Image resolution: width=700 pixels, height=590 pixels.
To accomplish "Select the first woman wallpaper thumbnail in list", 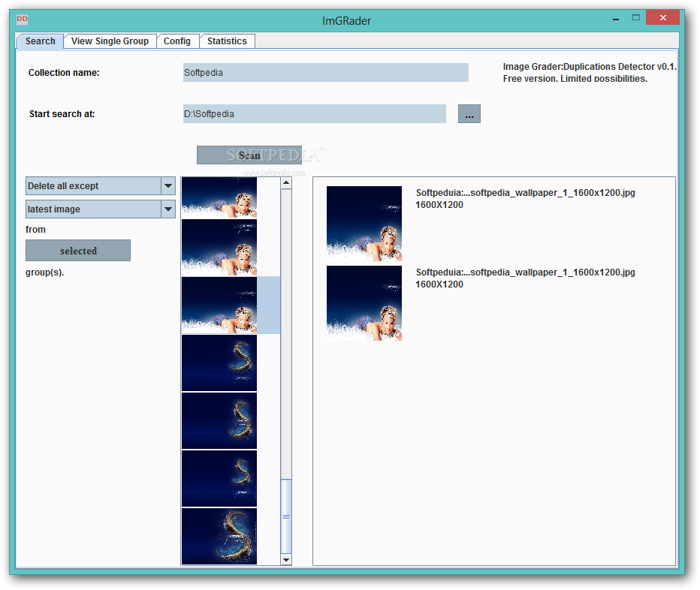I will pos(219,197).
